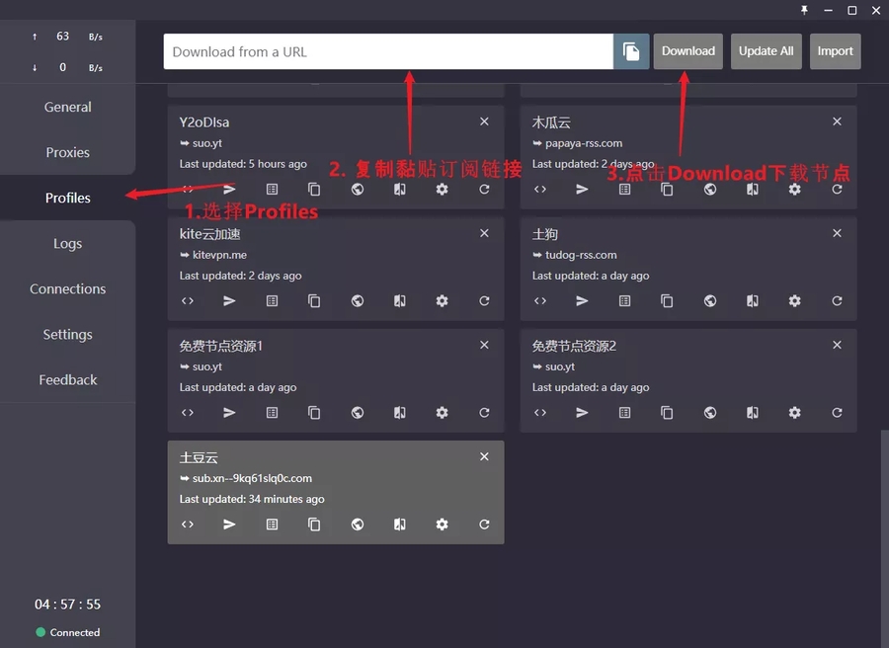Click paper plane icon on kite云加速 profile
Viewport: 889px width, 648px height.
[229, 301]
